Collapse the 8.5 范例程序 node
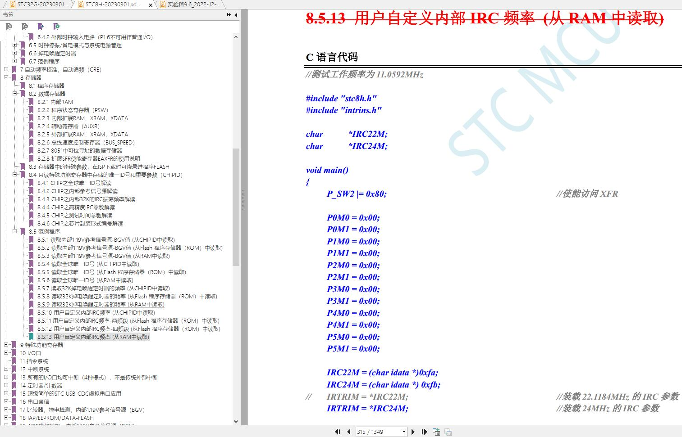Image resolution: width=682 pixels, height=437 pixels. 15,231
